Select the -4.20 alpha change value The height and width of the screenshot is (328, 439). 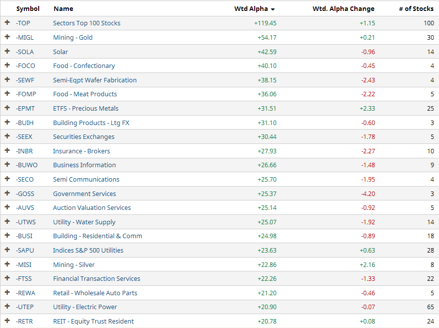pyautogui.click(x=368, y=194)
